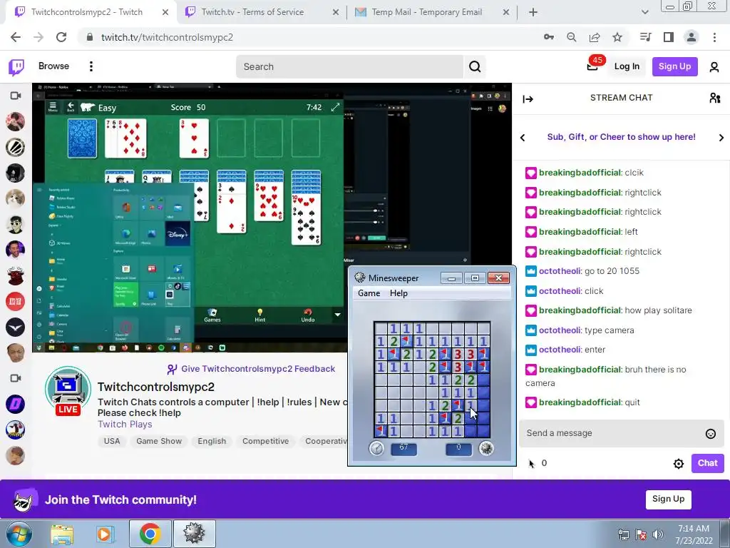730x548 pixels.
Task: Click Chrome back navigation arrow
Action: [x=16, y=37]
